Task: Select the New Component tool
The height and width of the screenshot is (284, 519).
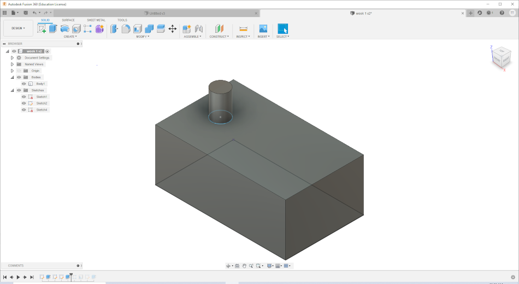Action: point(187,29)
